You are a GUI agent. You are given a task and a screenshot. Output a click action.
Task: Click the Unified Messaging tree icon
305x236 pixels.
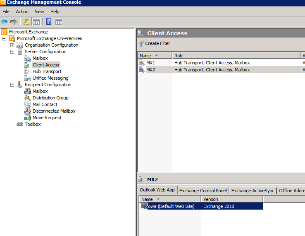click(28, 78)
